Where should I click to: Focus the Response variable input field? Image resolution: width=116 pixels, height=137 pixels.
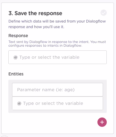point(58,57)
